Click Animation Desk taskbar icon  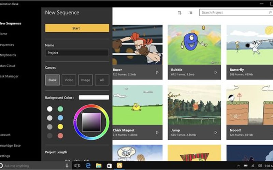[119, 166]
